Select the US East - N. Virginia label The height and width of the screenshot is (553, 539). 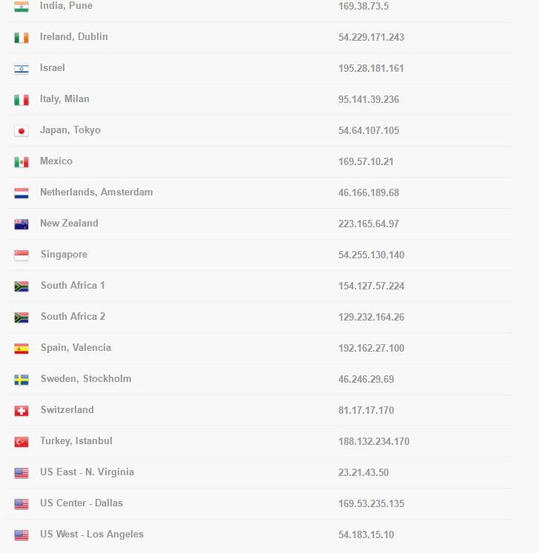pyautogui.click(x=87, y=472)
